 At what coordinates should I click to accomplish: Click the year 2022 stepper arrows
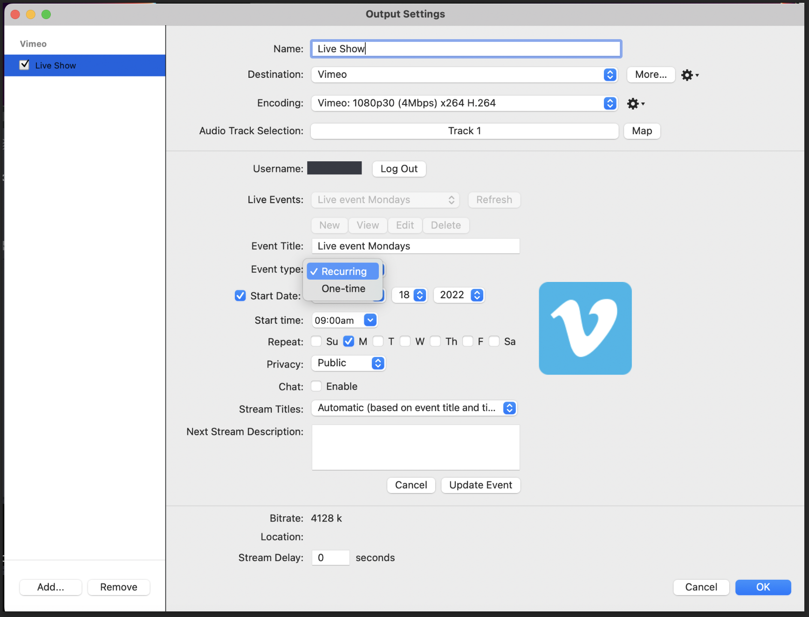click(x=477, y=295)
